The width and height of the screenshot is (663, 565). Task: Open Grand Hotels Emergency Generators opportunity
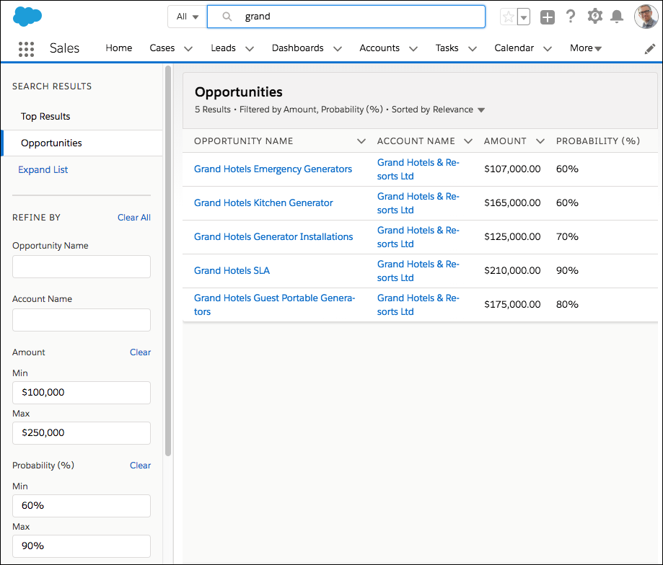tap(273, 169)
